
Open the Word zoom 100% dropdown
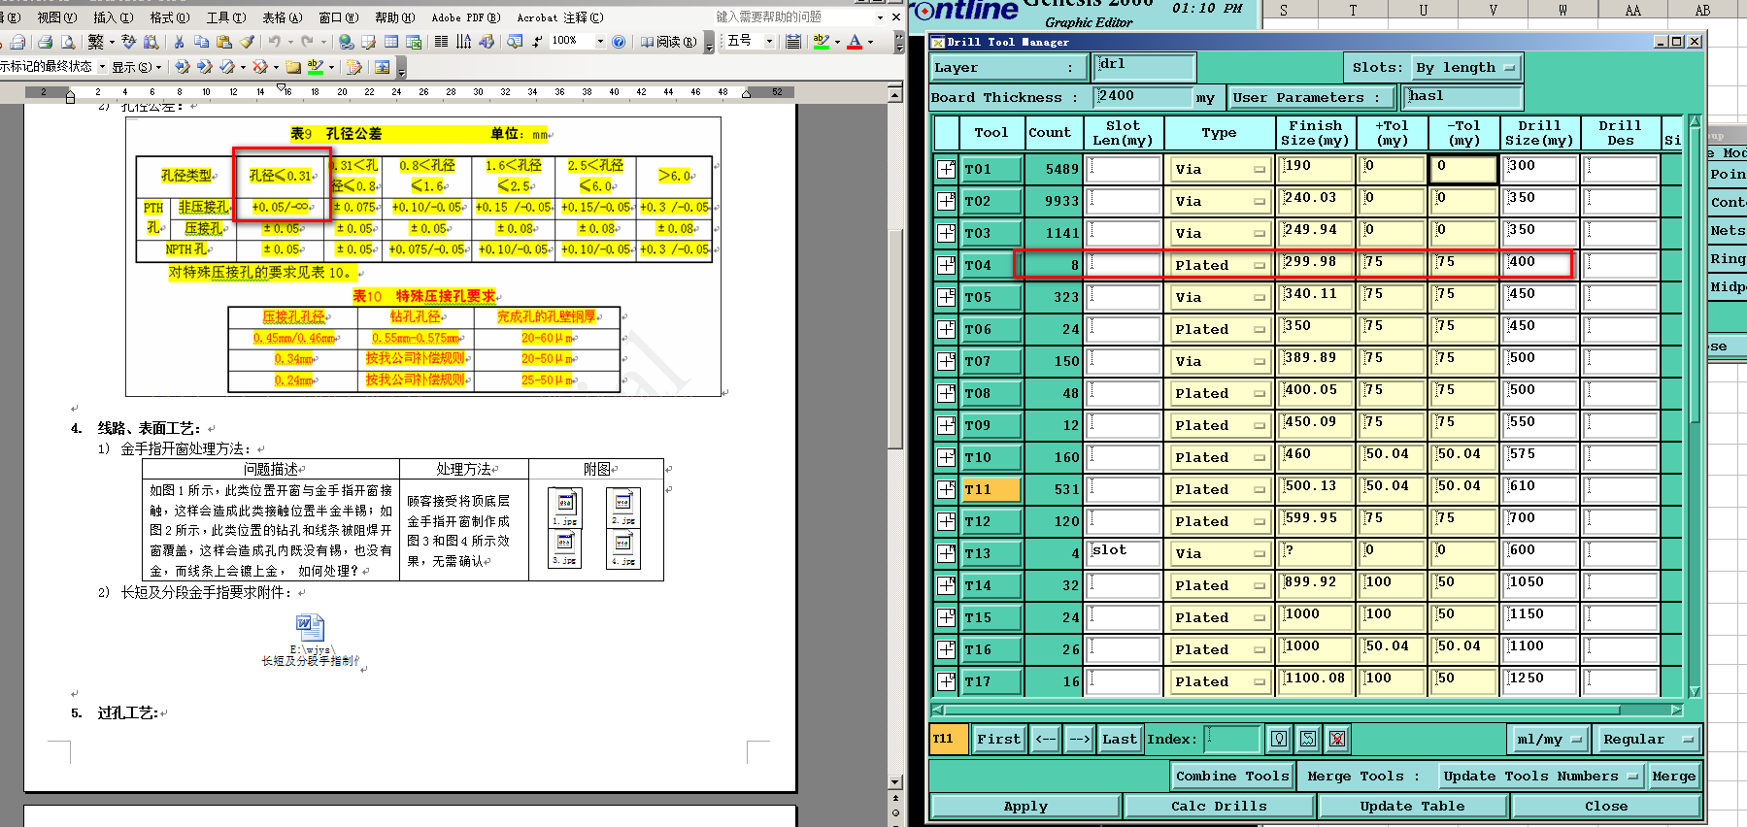(600, 42)
